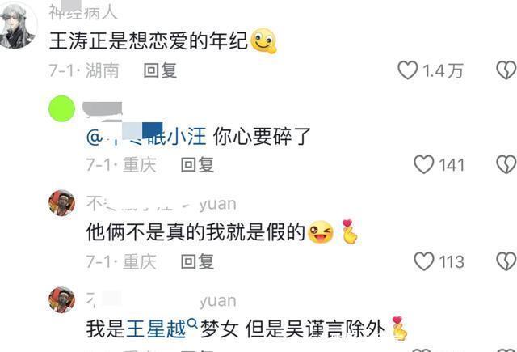Tap the username ending in yuan above 他俩

pyautogui.click(x=162, y=204)
